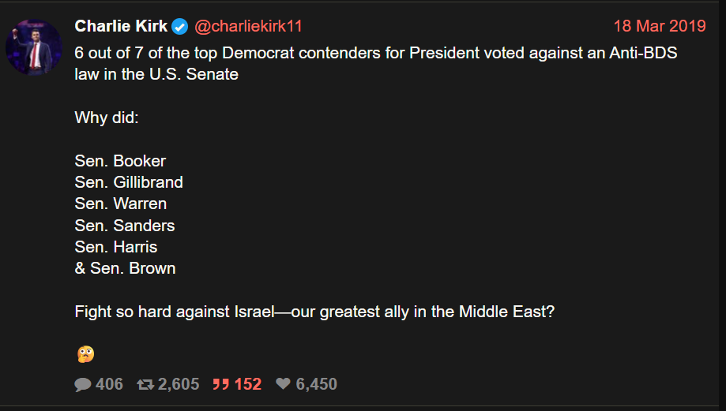Click the 152 quotes count

point(247,384)
